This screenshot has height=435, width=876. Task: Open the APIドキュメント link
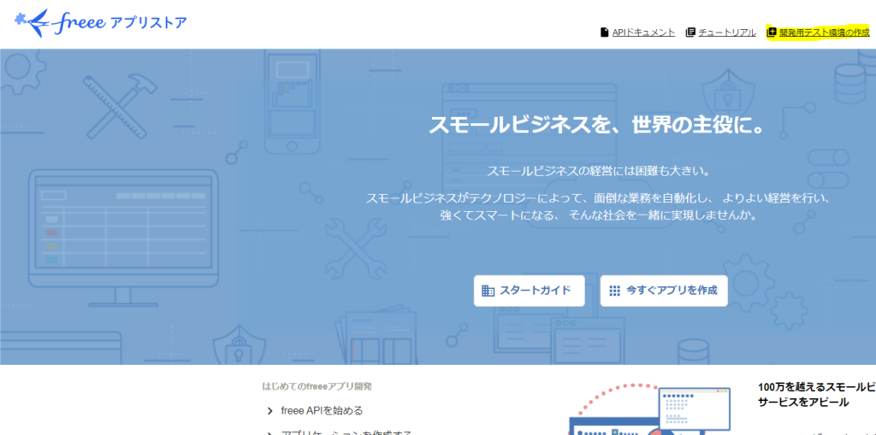[643, 32]
